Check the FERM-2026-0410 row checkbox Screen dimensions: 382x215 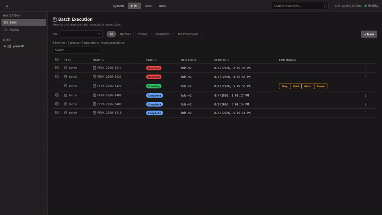(57, 112)
